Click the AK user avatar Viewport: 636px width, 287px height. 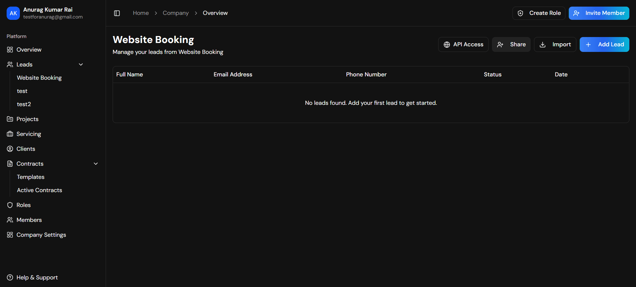coord(13,13)
